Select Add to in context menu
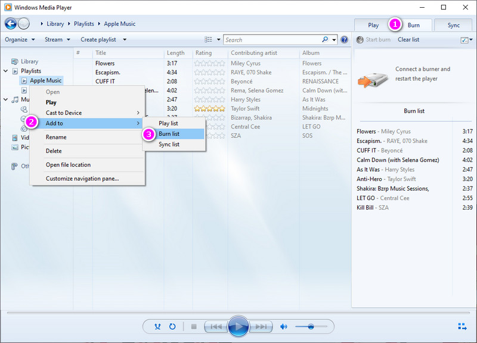The width and height of the screenshot is (477, 343). coord(87,123)
